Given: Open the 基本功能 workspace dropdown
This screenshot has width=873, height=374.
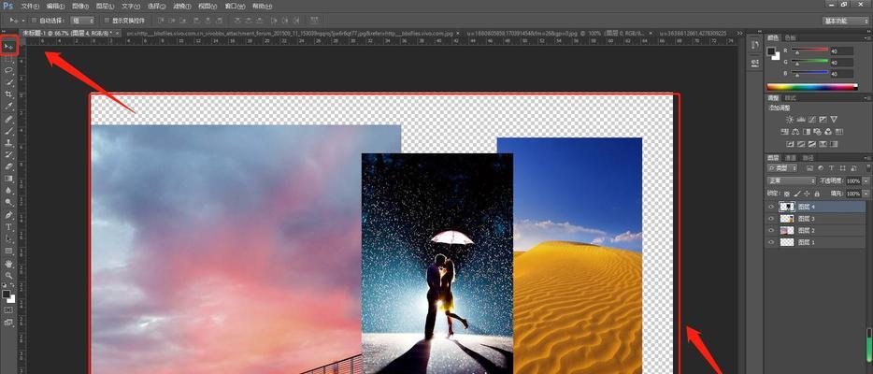Looking at the screenshot, I should point(846,21).
